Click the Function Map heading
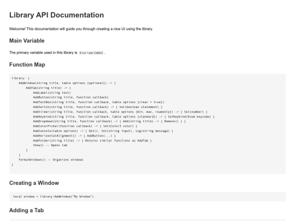 (27, 64)
